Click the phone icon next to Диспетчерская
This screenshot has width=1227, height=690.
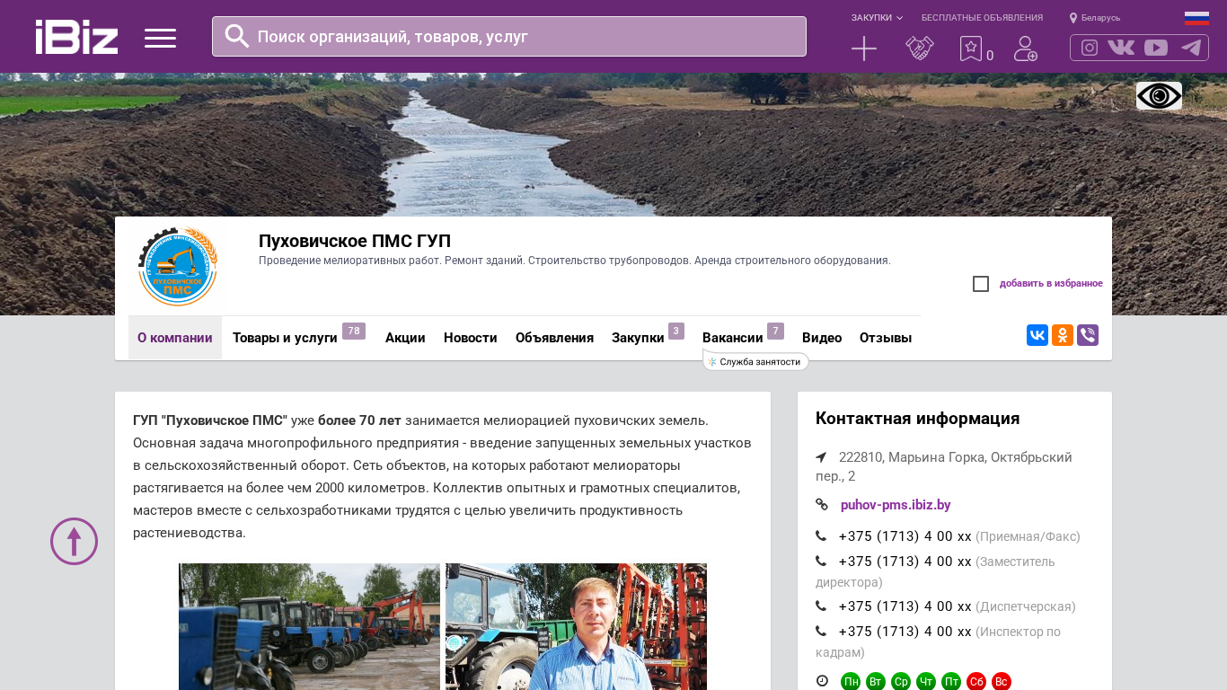tap(821, 606)
